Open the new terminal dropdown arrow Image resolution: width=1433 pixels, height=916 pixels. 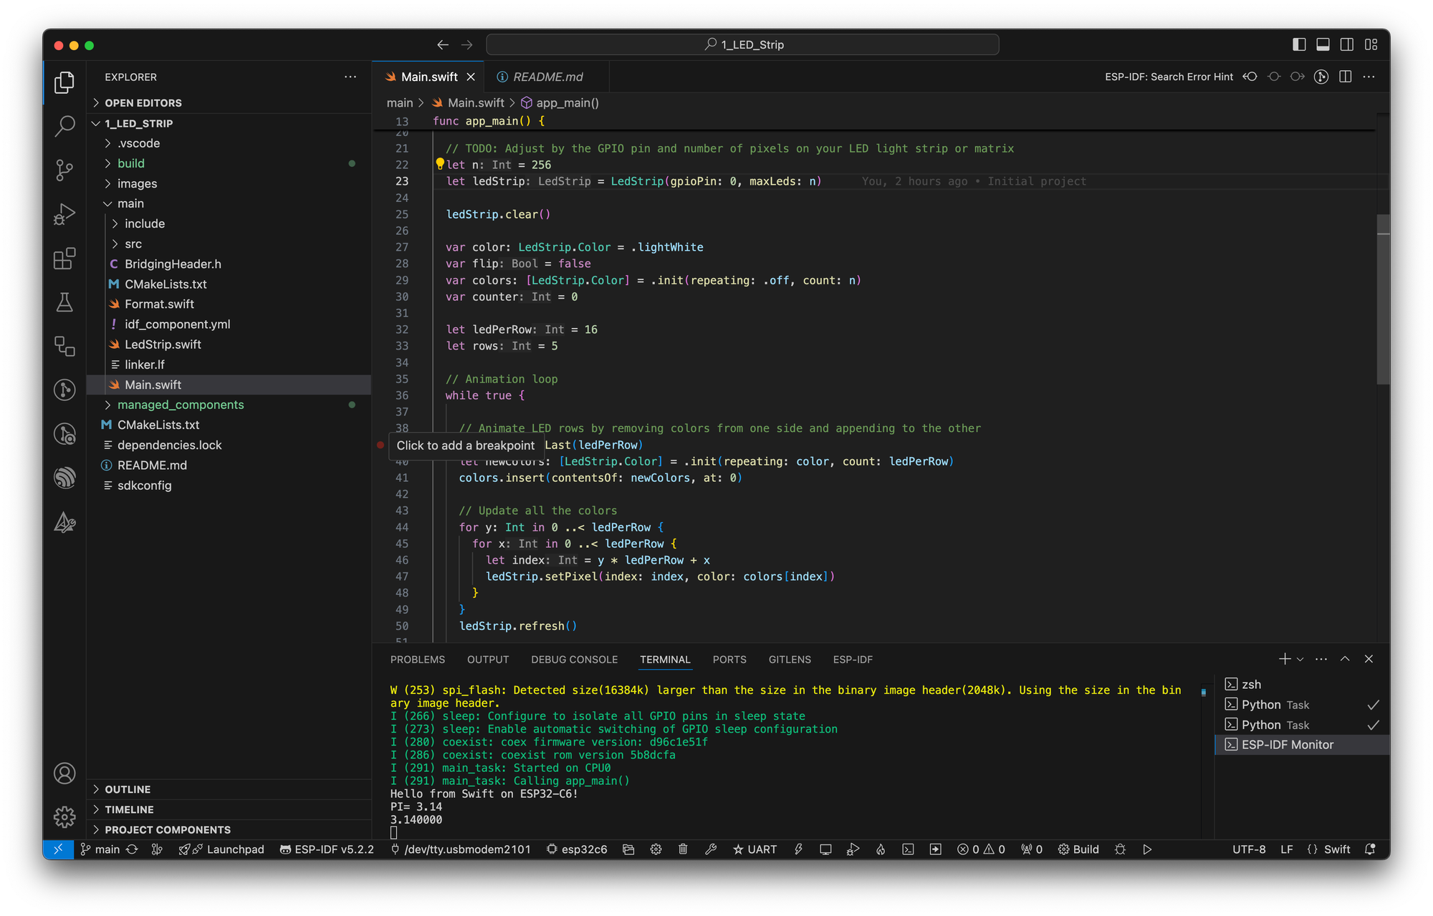tap(1300, 659)
